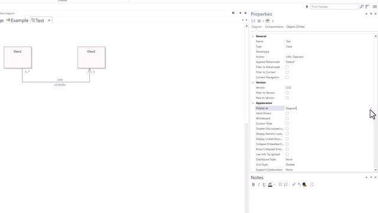This screenshot has height=213, width=378.
Task: Open the hamburger menu at top right
Action: pyautogui.click(x=374, y=7)
